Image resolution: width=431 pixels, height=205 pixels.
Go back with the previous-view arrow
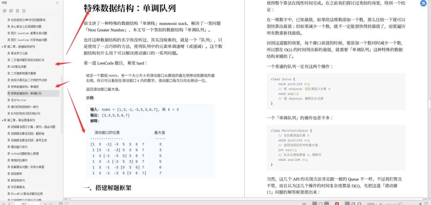coord(61,203)
